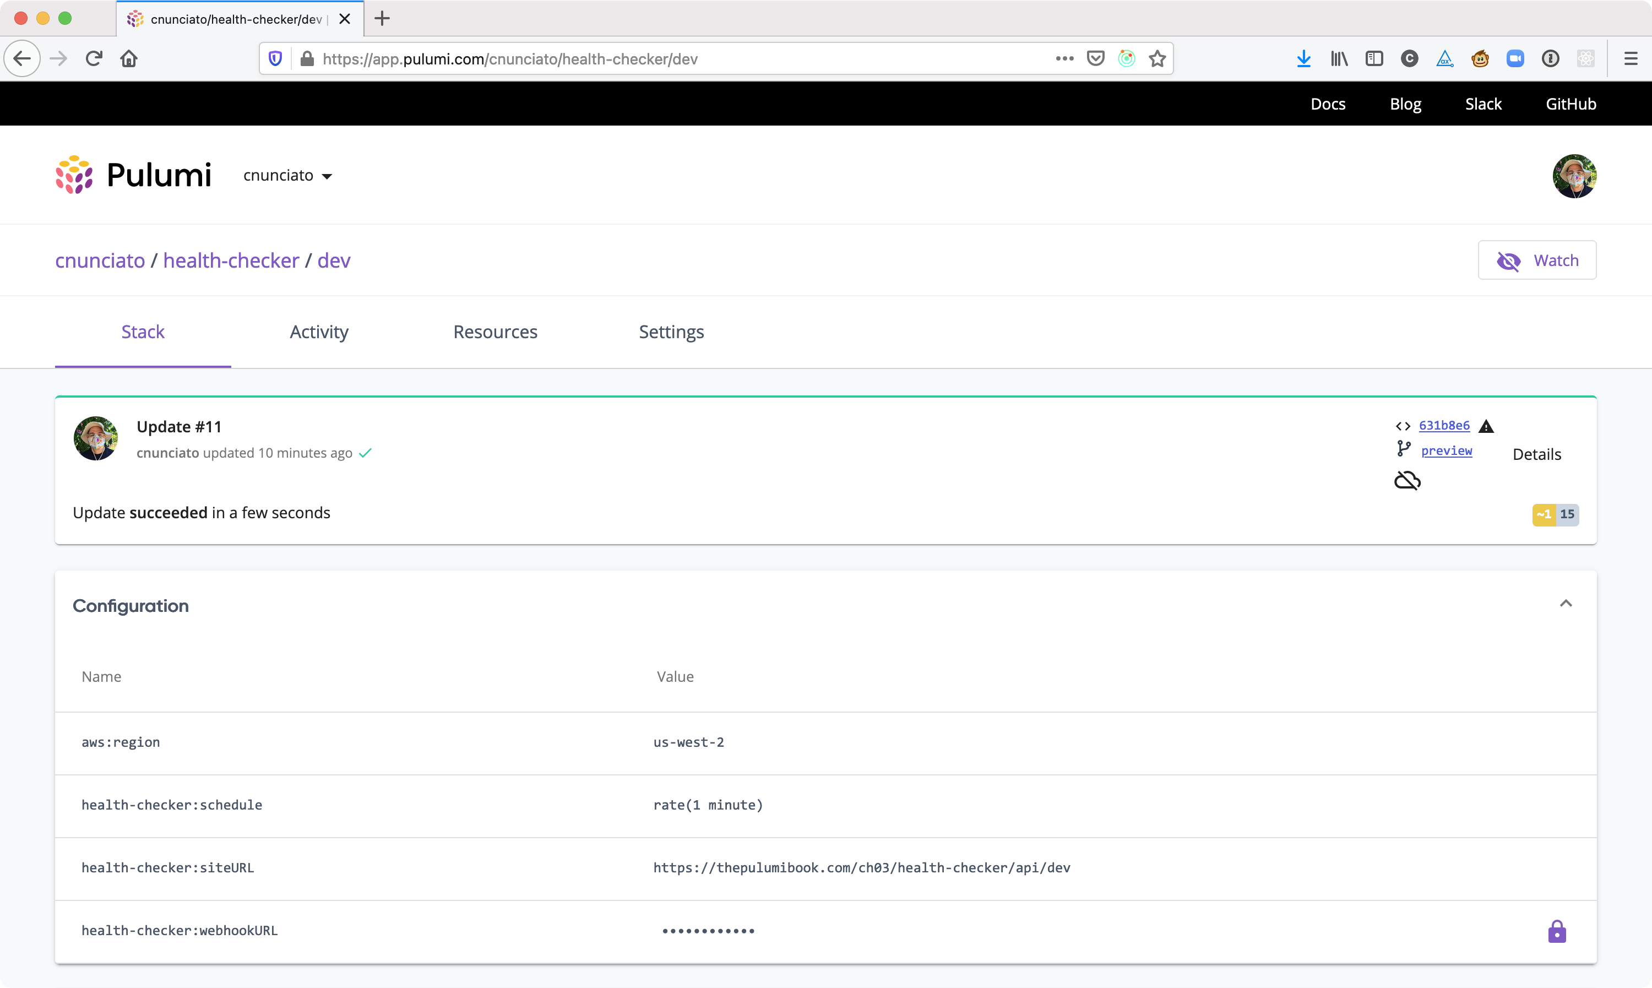The height and width of the screenshot is (988, 1652).
Task: Open the browser home page
Action: [129, 58]
